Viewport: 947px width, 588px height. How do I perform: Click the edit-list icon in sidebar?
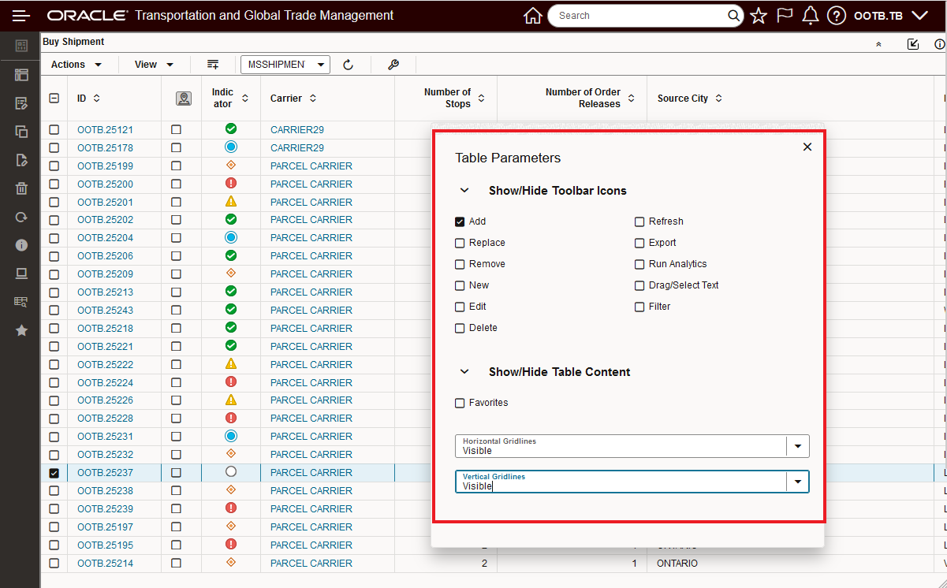click(21, 103)
